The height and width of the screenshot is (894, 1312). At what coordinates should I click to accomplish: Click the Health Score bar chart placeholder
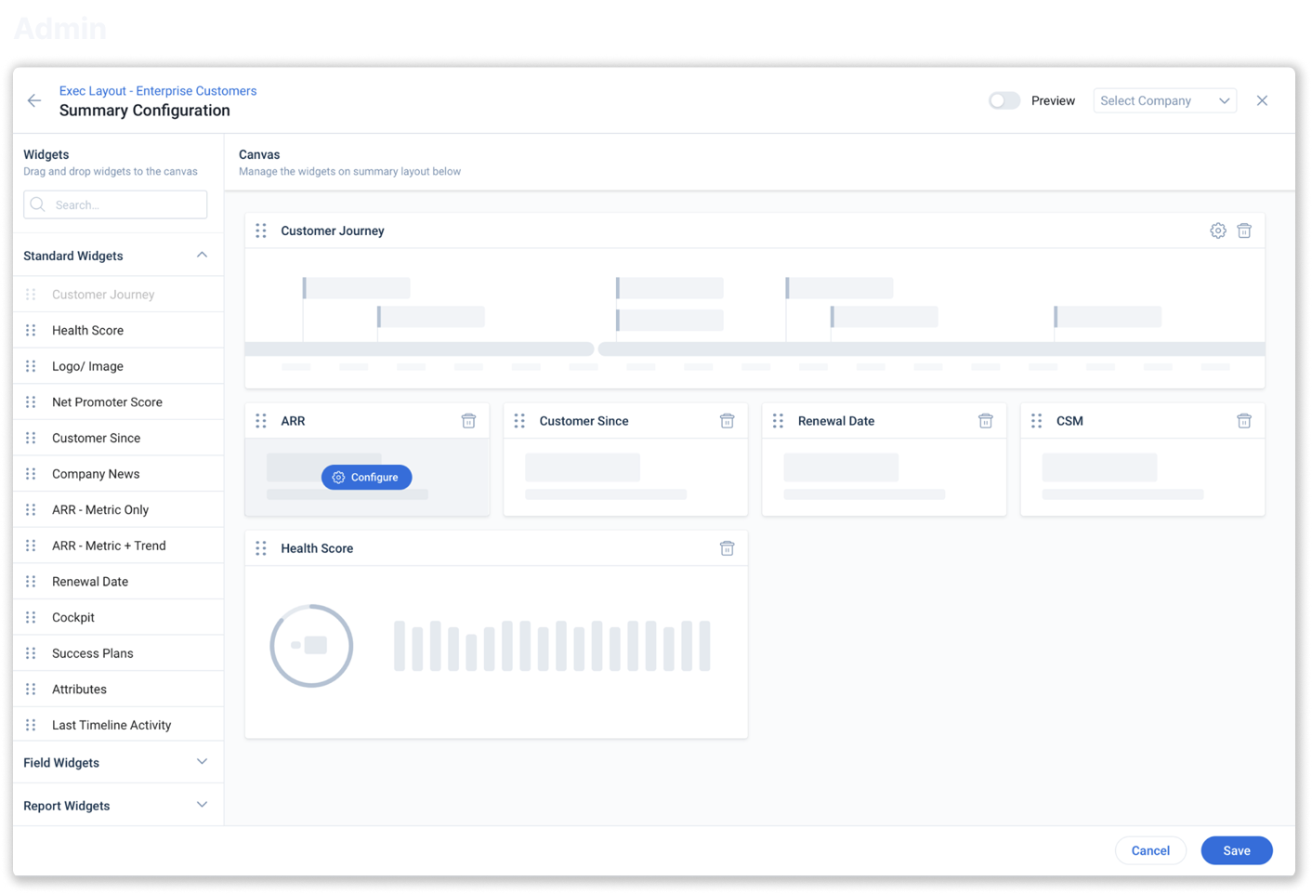pos(552,646)
